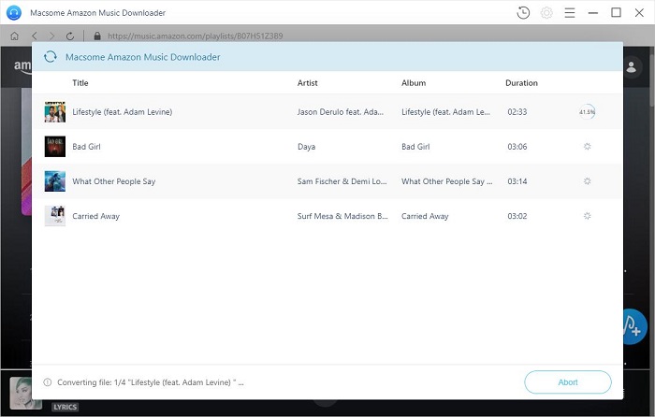Screen dimensions: 655x417
Task: Open the Amazon Music user profile icon
Action: point(632,66)
